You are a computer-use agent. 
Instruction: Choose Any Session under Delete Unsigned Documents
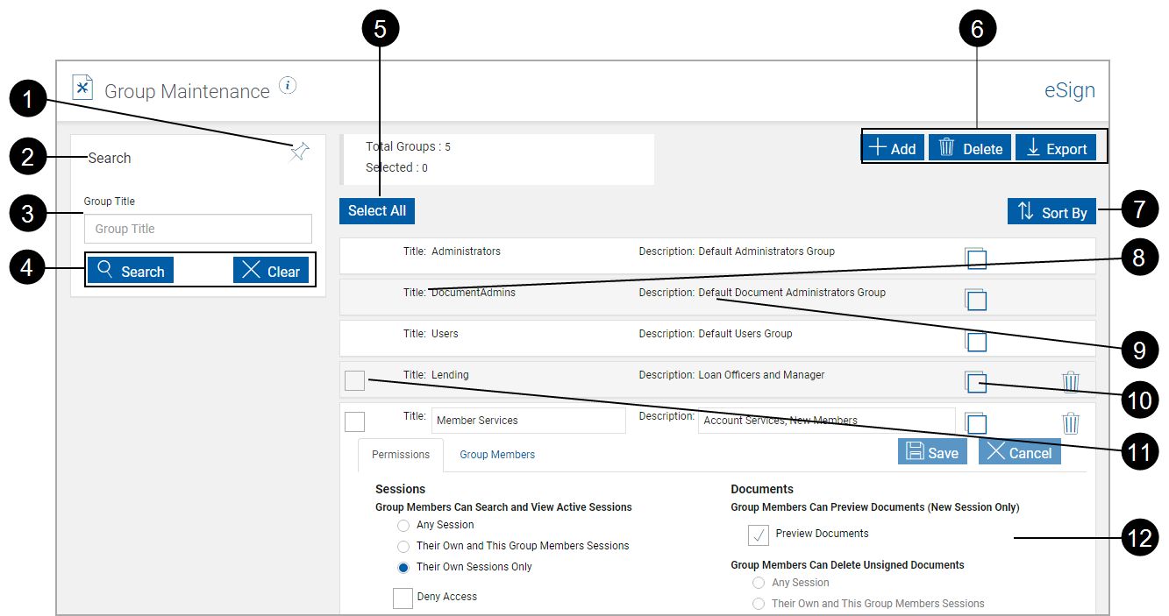759,584
